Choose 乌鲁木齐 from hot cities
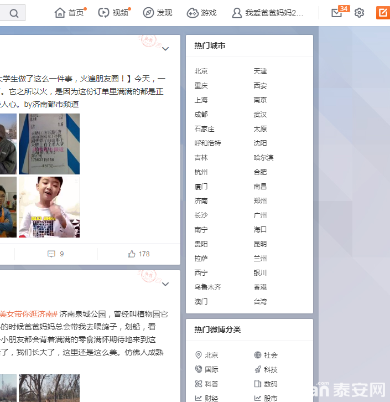 [207, 287]
